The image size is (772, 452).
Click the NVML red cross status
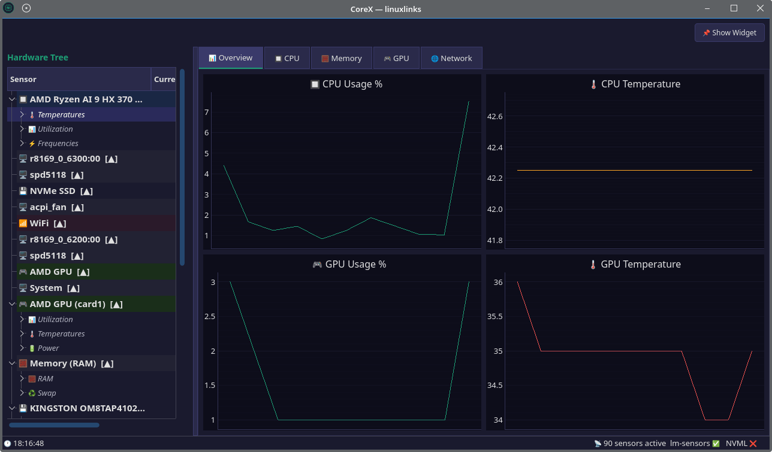(753, 444)
